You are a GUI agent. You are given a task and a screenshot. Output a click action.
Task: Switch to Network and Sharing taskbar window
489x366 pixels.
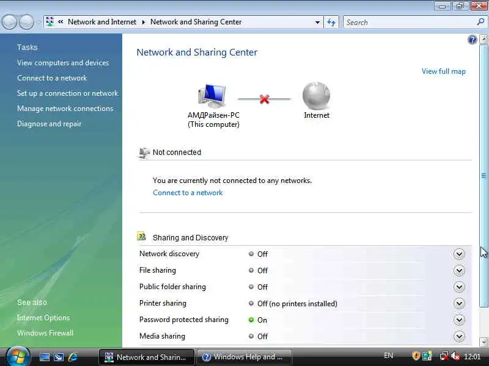[146, 357]
